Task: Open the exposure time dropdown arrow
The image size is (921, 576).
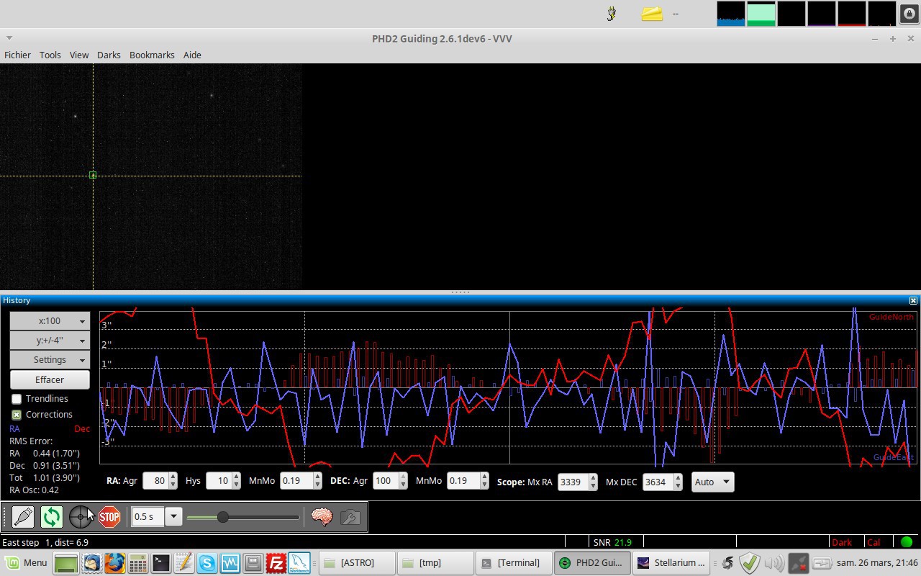Action: (173, 516)
